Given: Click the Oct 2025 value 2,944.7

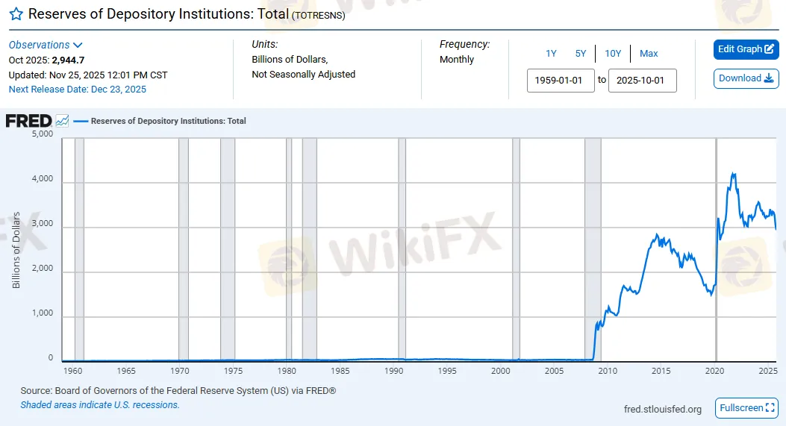Looking at the screenshot, I should point(68,60).
